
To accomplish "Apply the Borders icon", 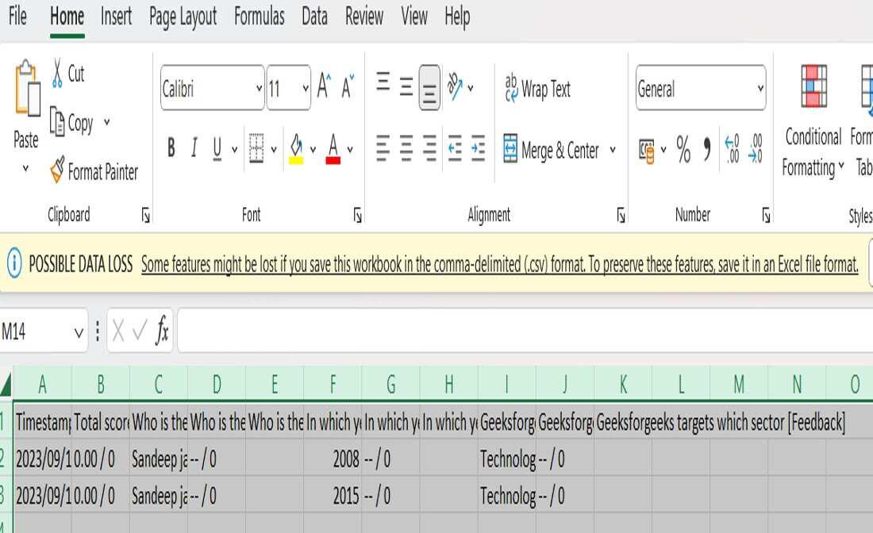I will pyautogui.click(x=256, y=148).
